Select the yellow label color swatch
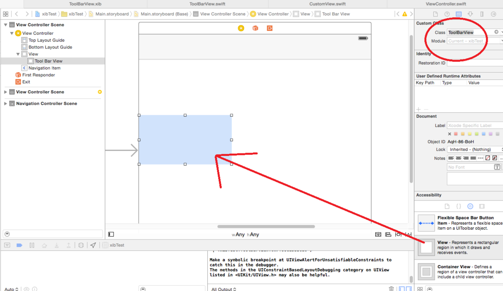The width and height of the screenshot is (503, 291). (470, 134)
